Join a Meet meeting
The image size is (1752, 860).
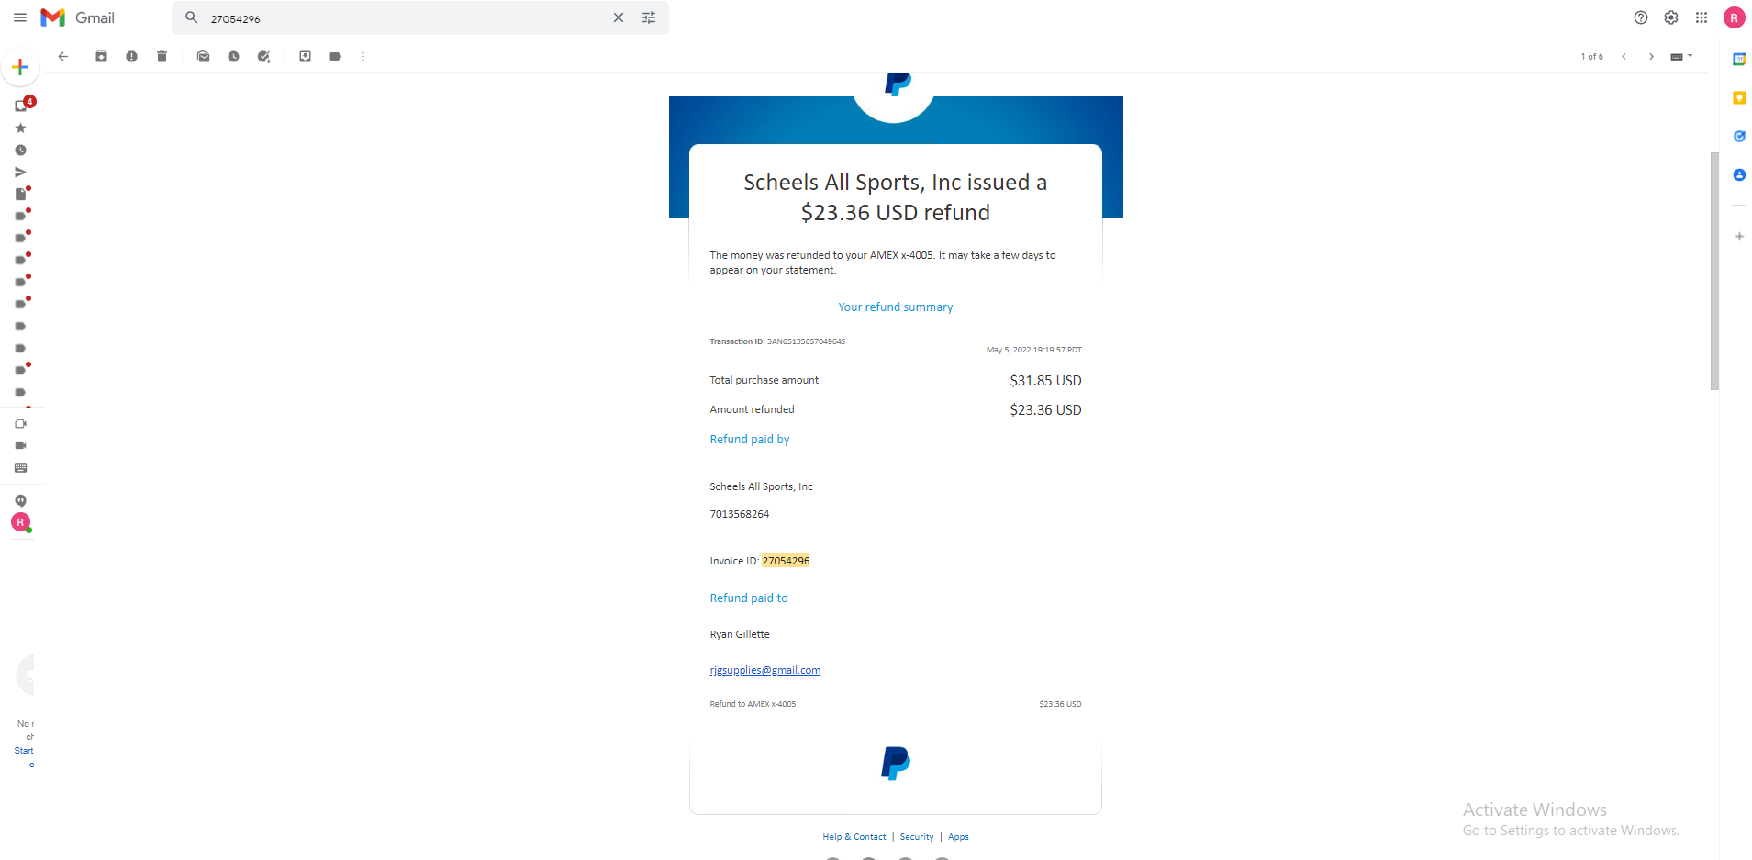click(20, 446)
